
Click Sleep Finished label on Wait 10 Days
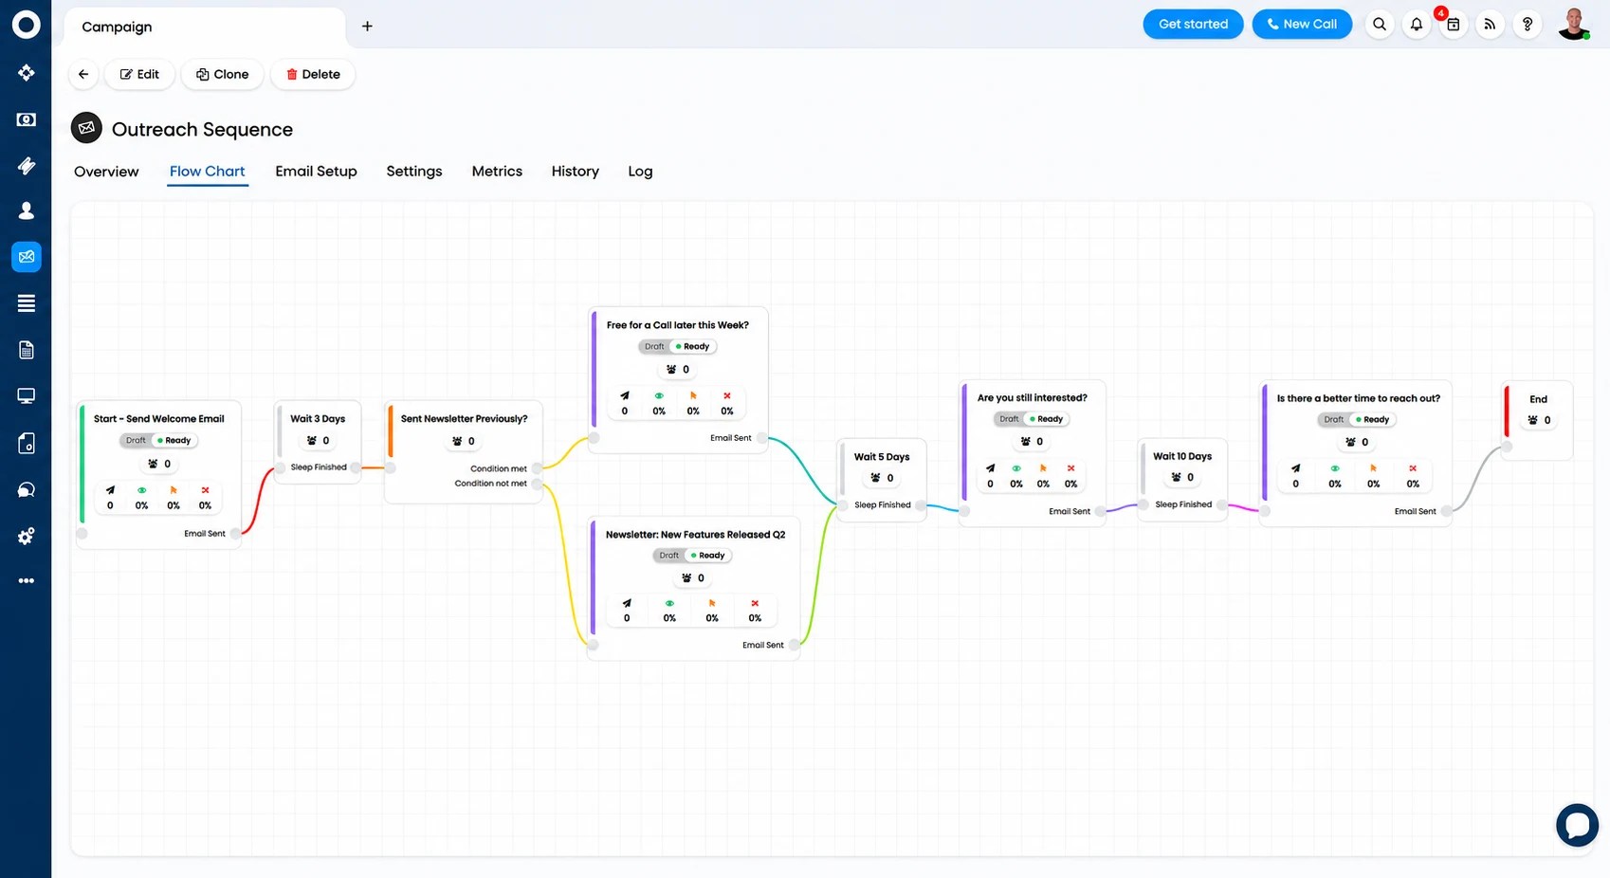point(1183,504)
